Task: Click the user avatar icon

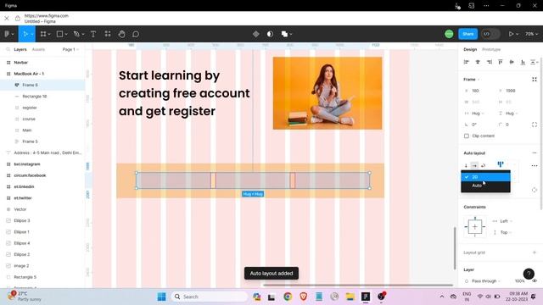Action: [449, 34]
